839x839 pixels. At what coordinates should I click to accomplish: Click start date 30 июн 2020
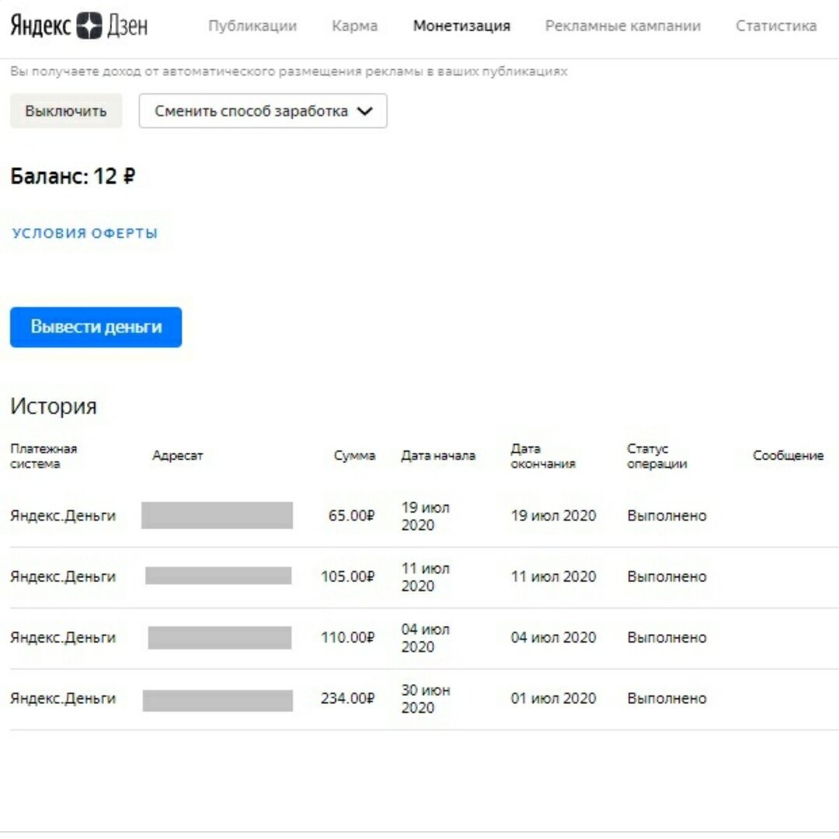pyautogui.click(x=426, y=699)
